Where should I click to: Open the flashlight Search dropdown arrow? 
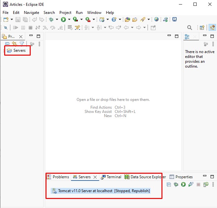149,19
